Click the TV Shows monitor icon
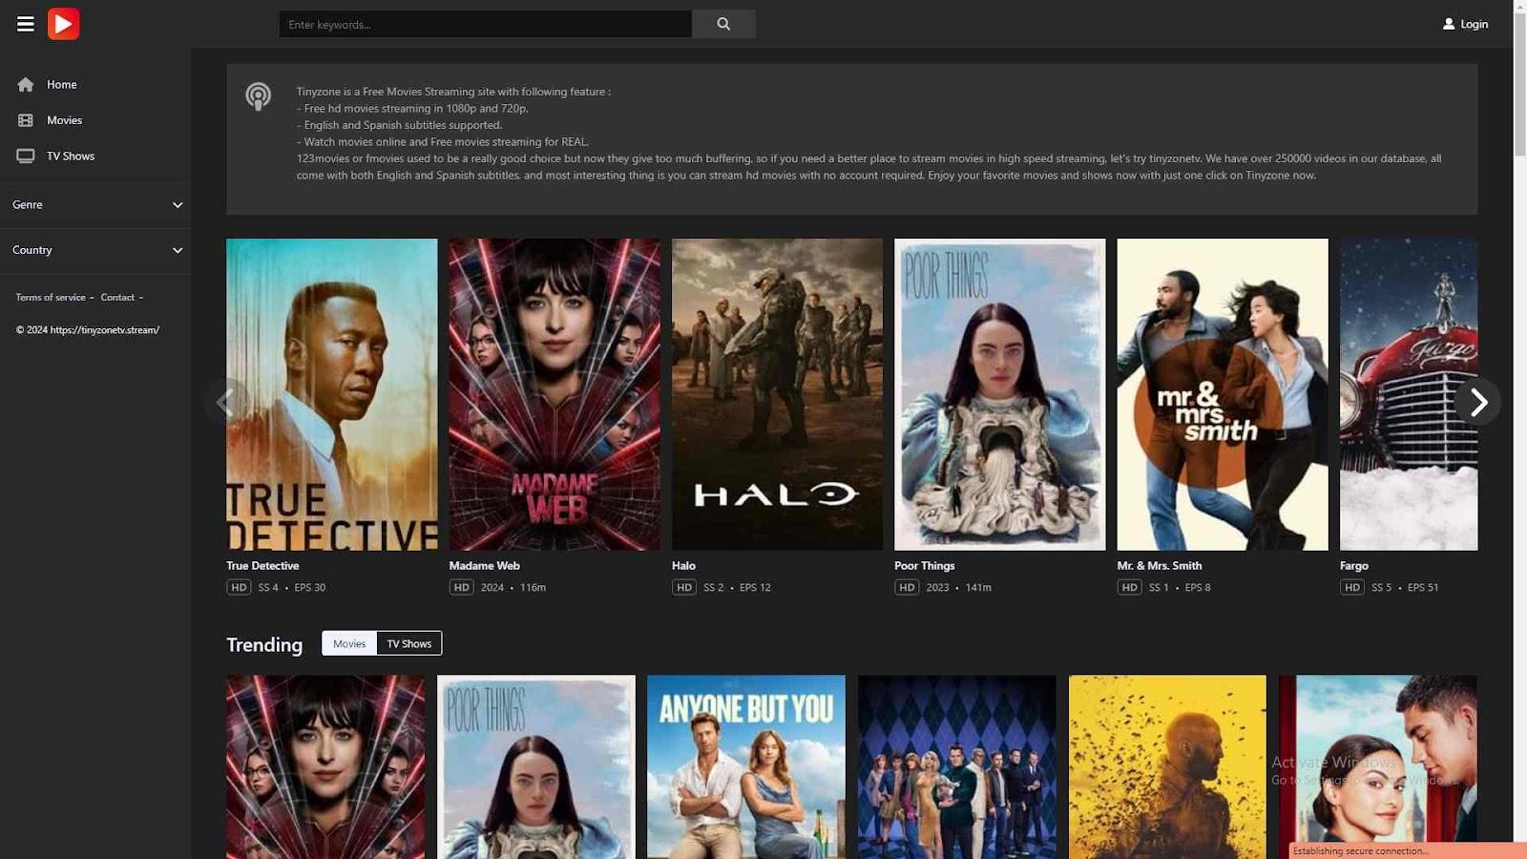This screenshot has height=859, width=1527. [26, 156]
